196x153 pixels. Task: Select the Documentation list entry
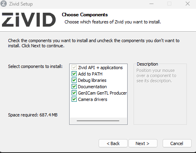coord(92,87)
